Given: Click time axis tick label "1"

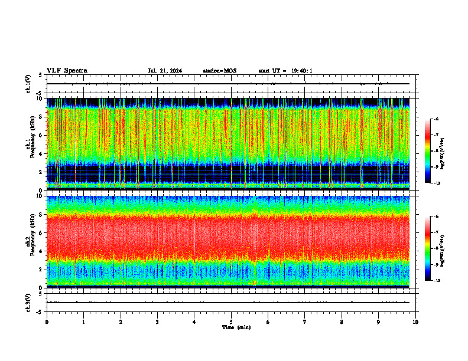Looking at the screenshot, I should (83, 322).
